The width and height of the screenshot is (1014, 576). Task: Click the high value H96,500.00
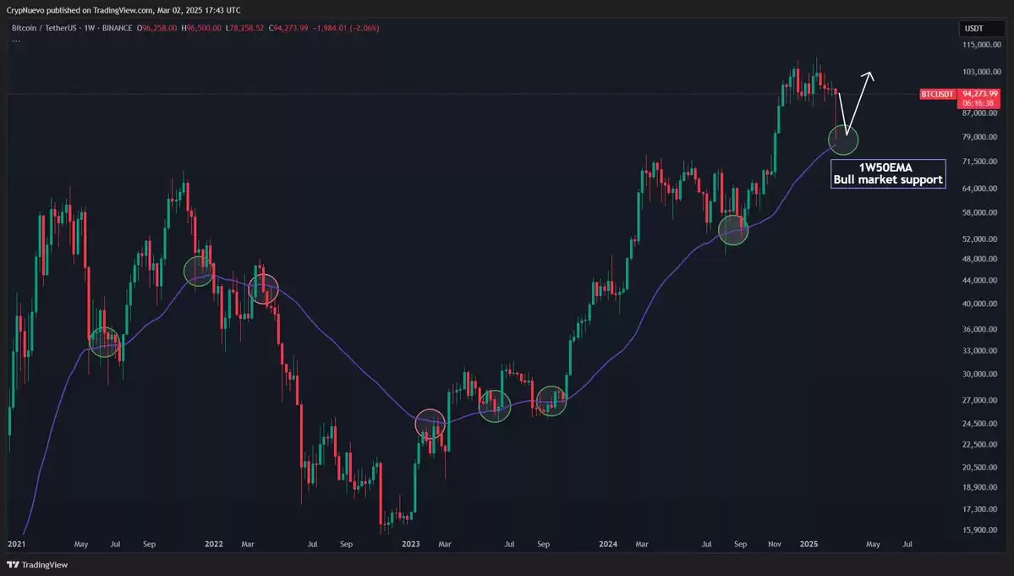click(201, 29)
